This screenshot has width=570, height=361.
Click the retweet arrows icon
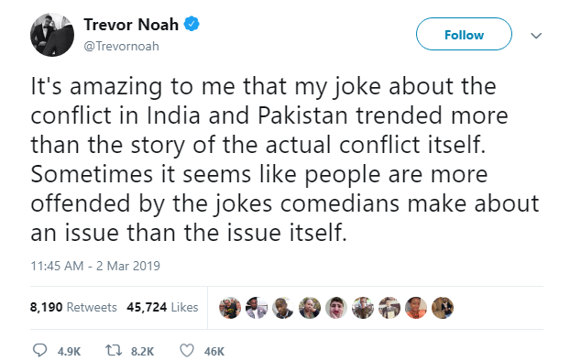(114, 351)
